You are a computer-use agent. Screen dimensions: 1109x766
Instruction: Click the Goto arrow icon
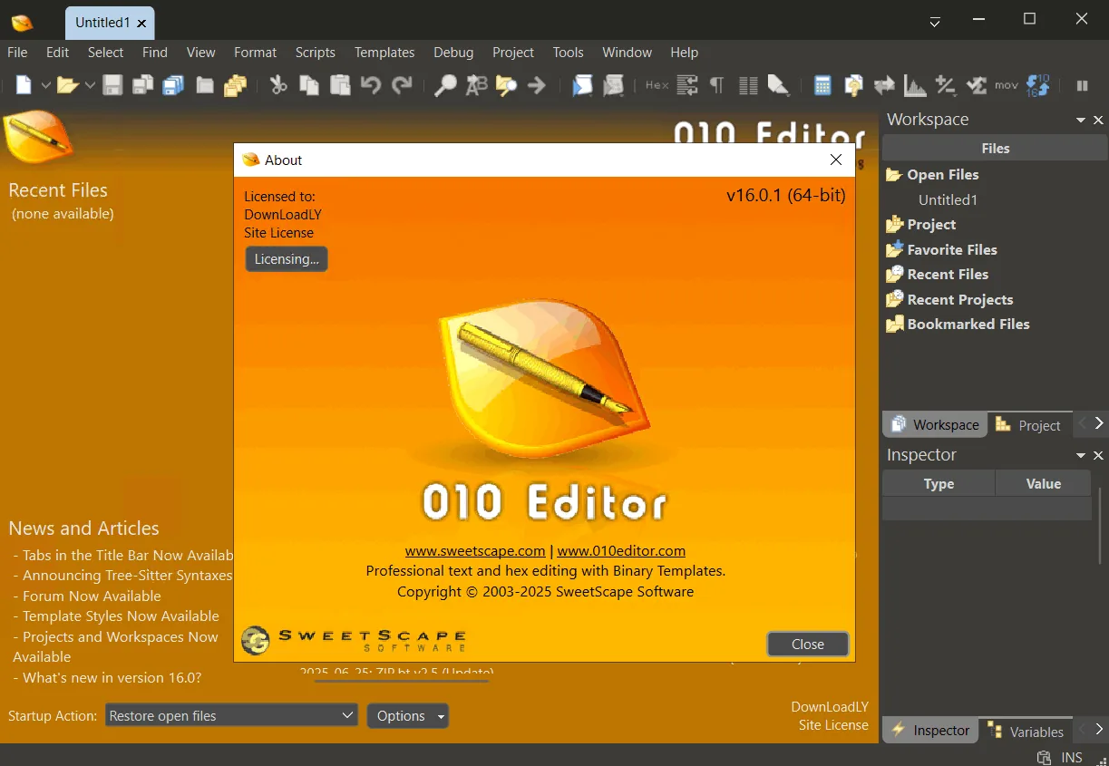[x=537, y=85]
